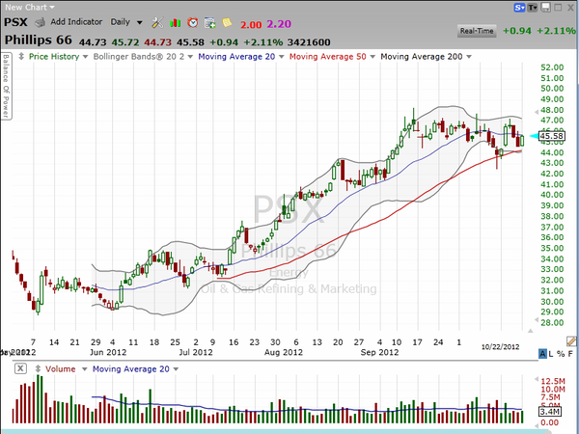Screen dimensions: 579x434
Task: Click the Bollinger Bands 20 2 label
Action: click(x=138, y=57)
